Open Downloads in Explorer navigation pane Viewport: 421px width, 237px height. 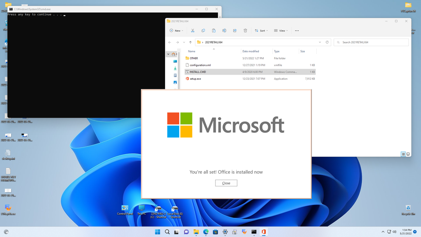pyautogui.click(x=175, y=68)
